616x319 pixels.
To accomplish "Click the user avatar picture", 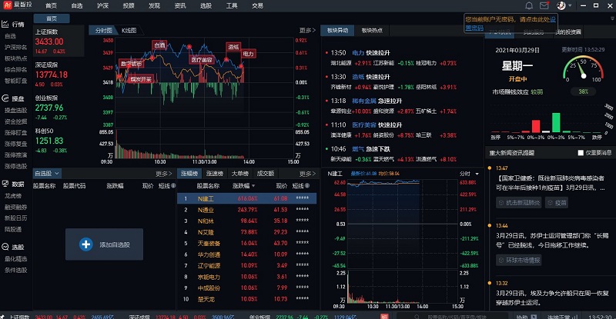I will pyautogui.click(x=561, y=5).
